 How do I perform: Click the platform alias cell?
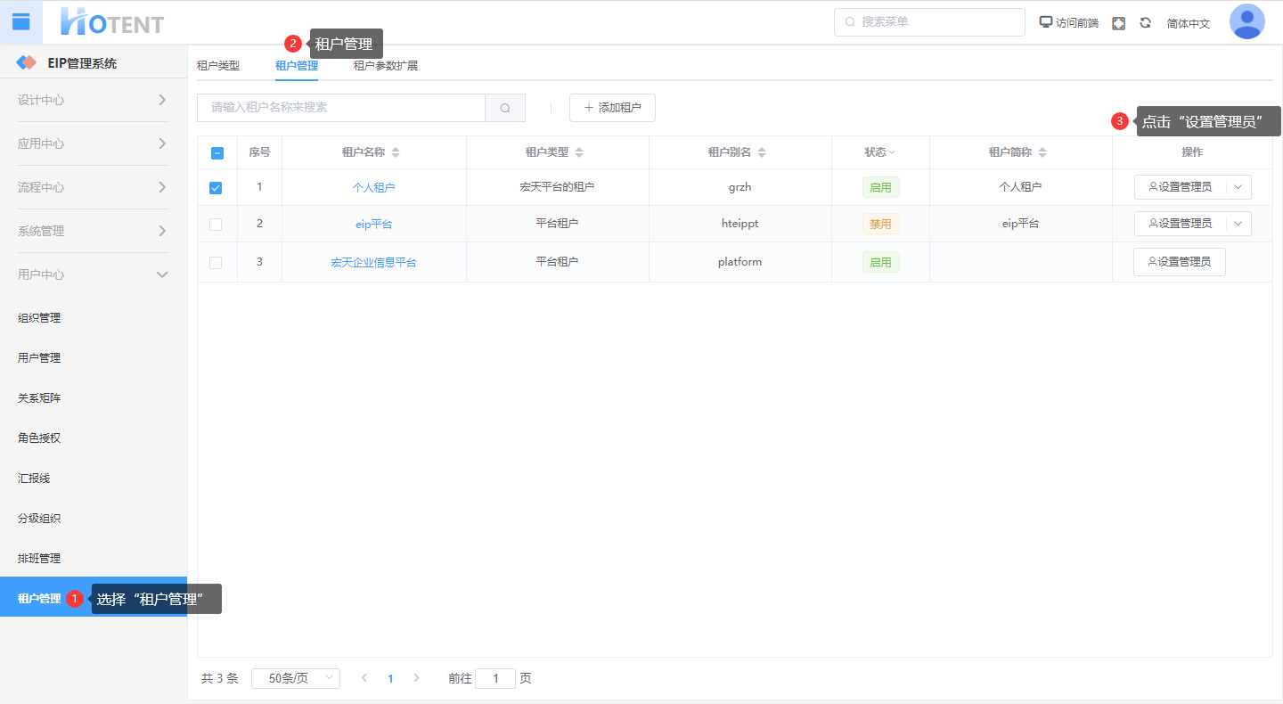740,262
